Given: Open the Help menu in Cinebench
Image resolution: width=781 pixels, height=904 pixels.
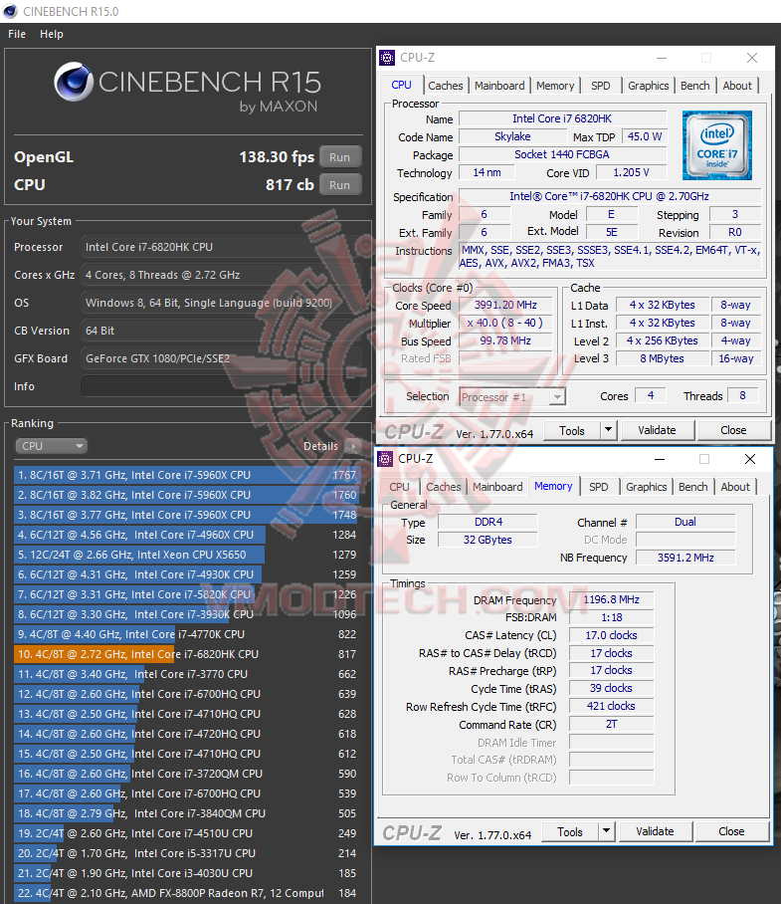Looking at the screenshot, I should point(52,34).
